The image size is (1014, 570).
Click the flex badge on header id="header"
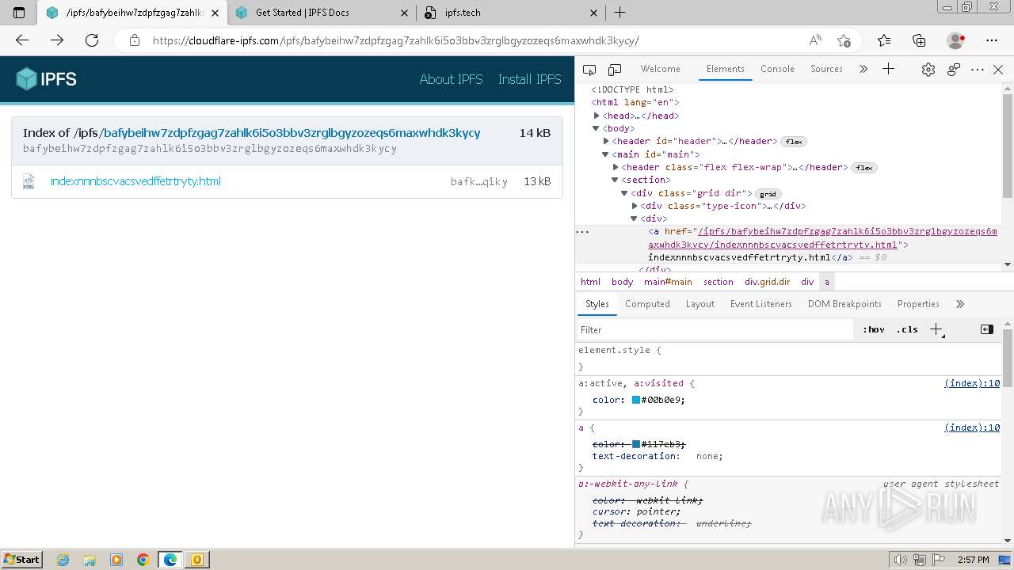tap(793, 142)
